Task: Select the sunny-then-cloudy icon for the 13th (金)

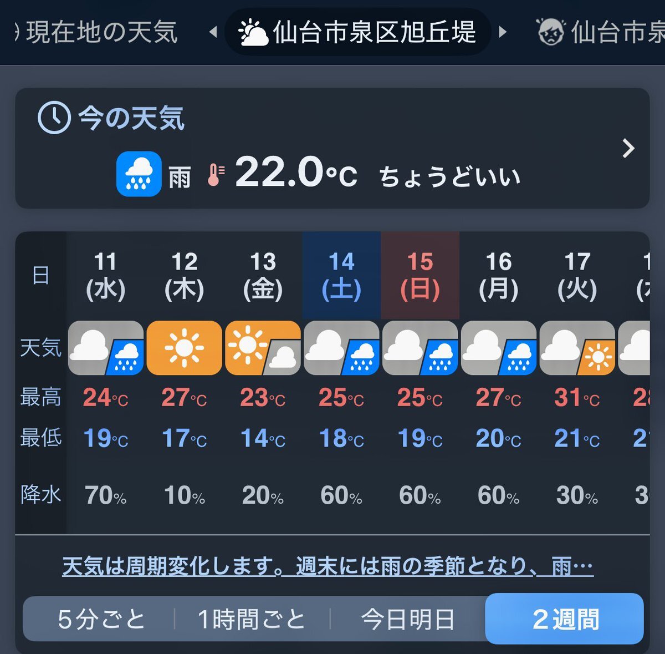Action: click(263, 348)
